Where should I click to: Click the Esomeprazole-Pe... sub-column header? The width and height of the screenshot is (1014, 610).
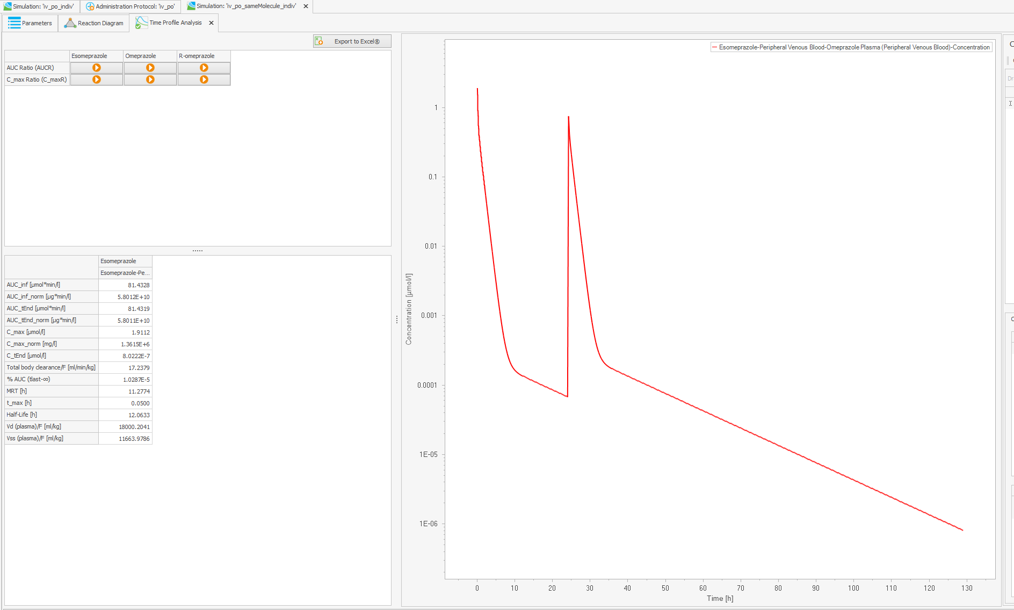(125, 273)
